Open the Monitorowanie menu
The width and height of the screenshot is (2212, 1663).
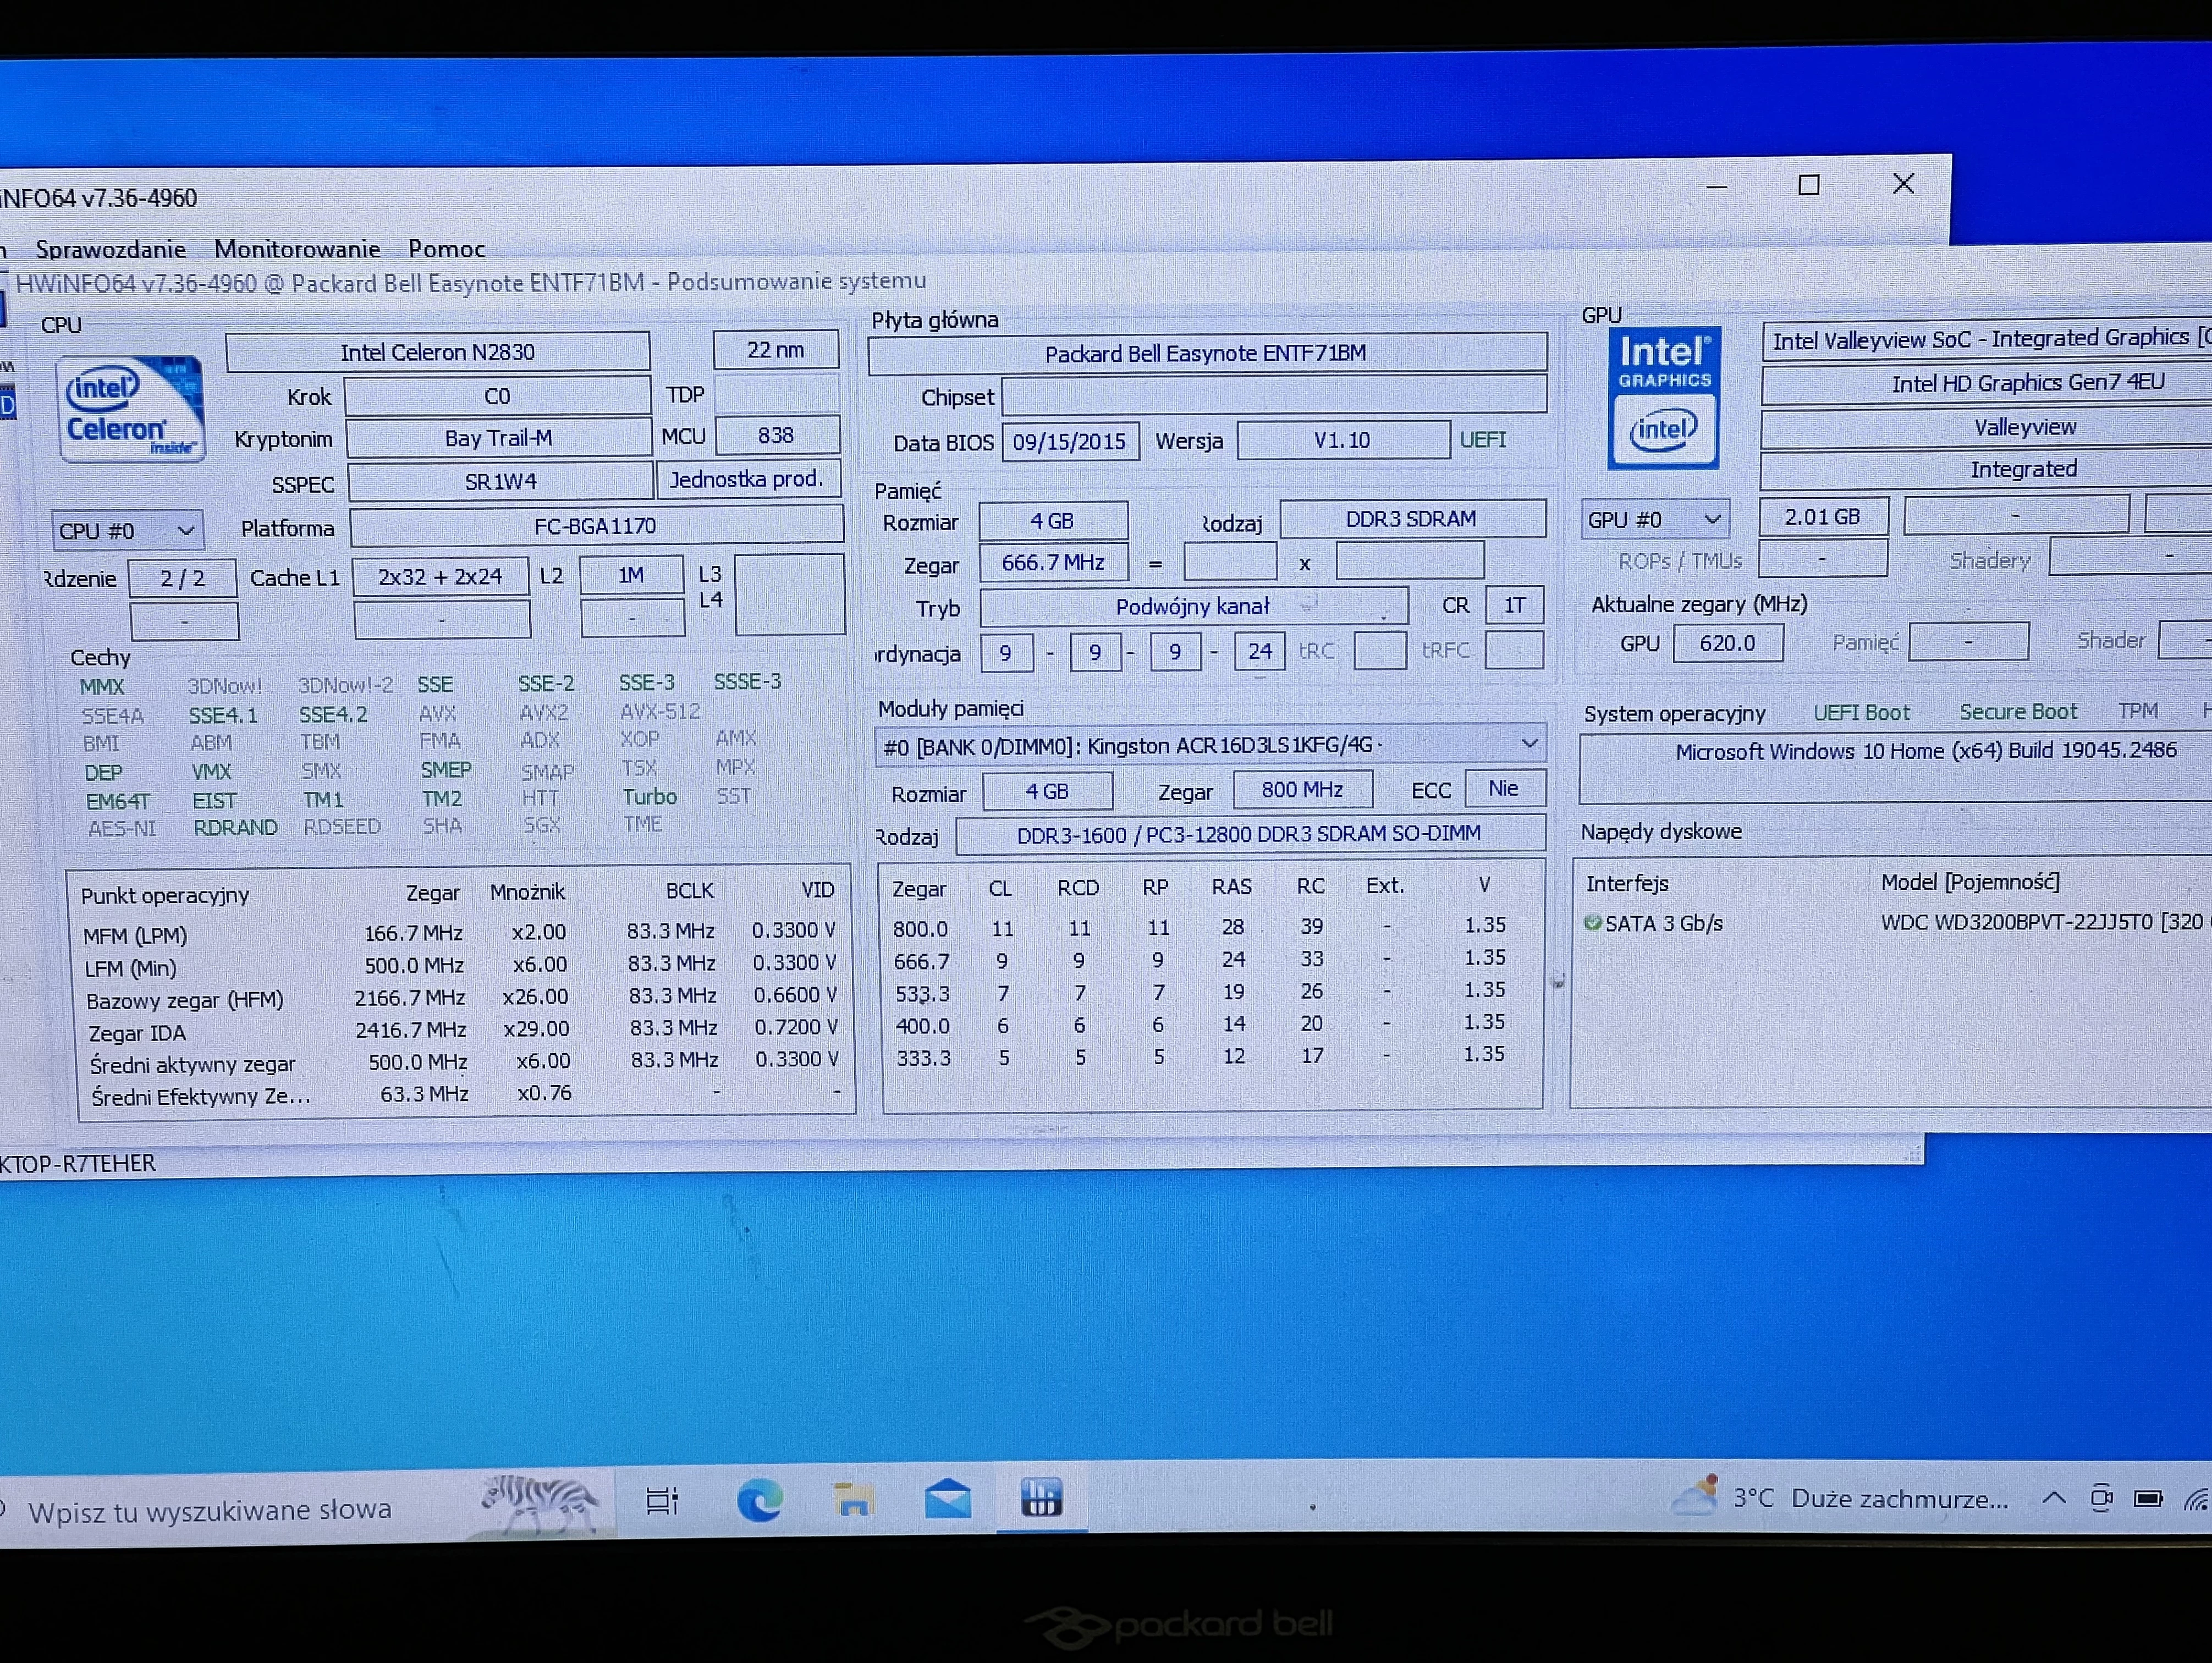pyautogui.click(x=297, y=249)
